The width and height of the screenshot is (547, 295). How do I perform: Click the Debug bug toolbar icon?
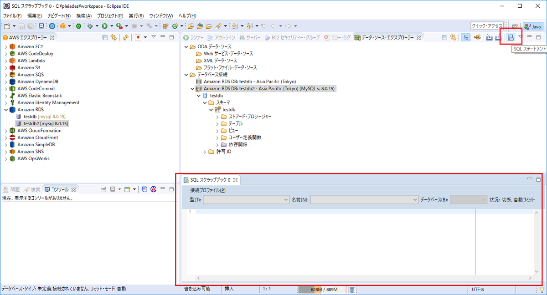click(x=90, y=26)
